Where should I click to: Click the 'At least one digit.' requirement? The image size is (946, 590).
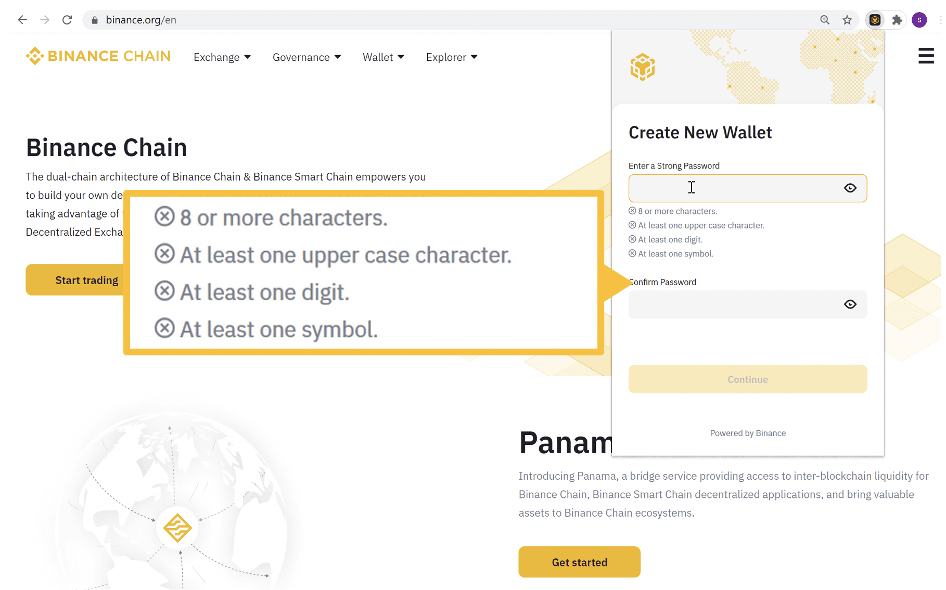click(666, 239)
